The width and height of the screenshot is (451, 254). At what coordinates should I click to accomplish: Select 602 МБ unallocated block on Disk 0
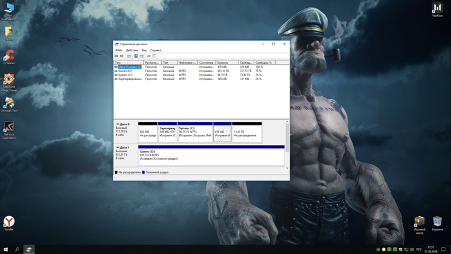click(x=148, y=132)
